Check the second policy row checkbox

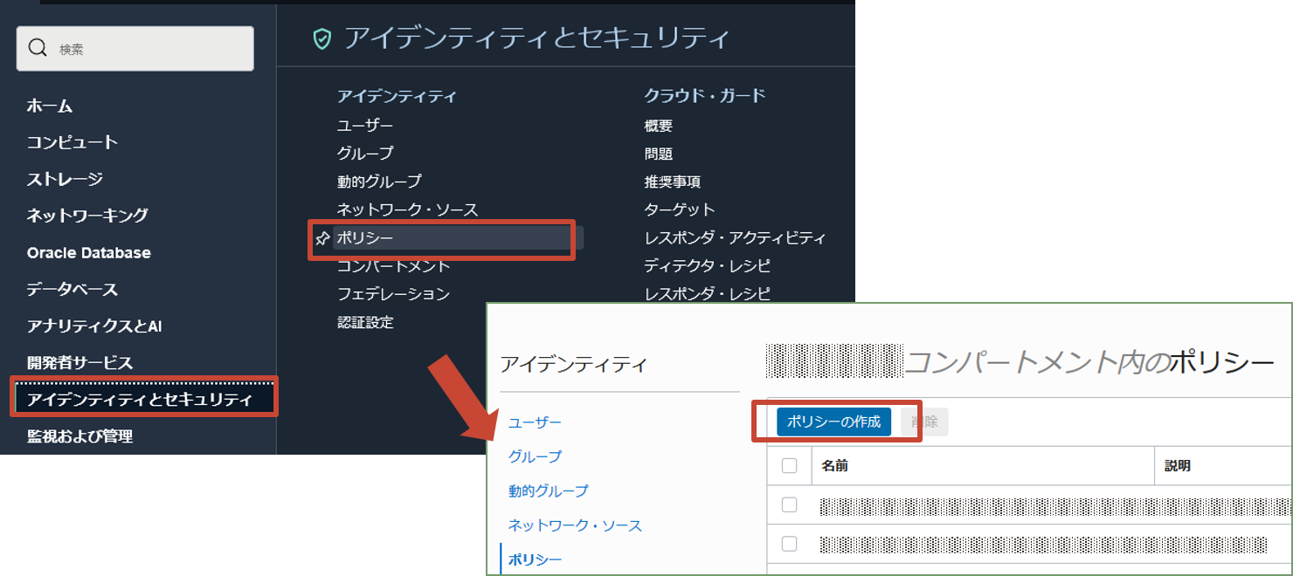click(790, 543)
